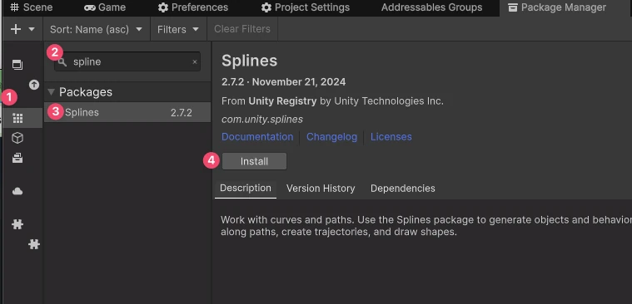Image resolution: width=632 pixels, height=304 pixels.
Task: Select the Splines 2.7.2 package entry
Action: (x=127, y=112)
